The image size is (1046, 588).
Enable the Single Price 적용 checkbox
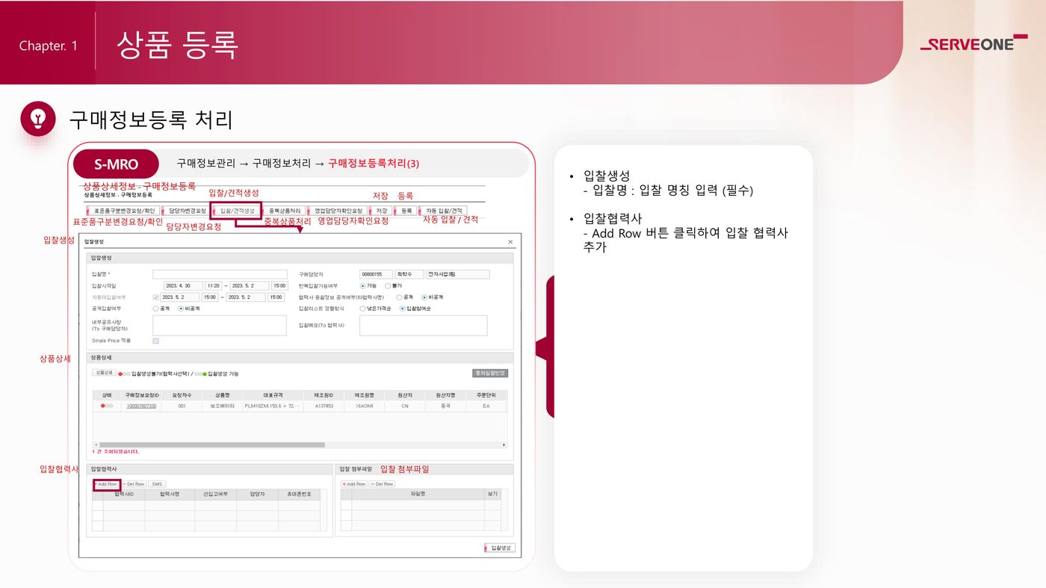pyautogui.click(x=156, y=341)
